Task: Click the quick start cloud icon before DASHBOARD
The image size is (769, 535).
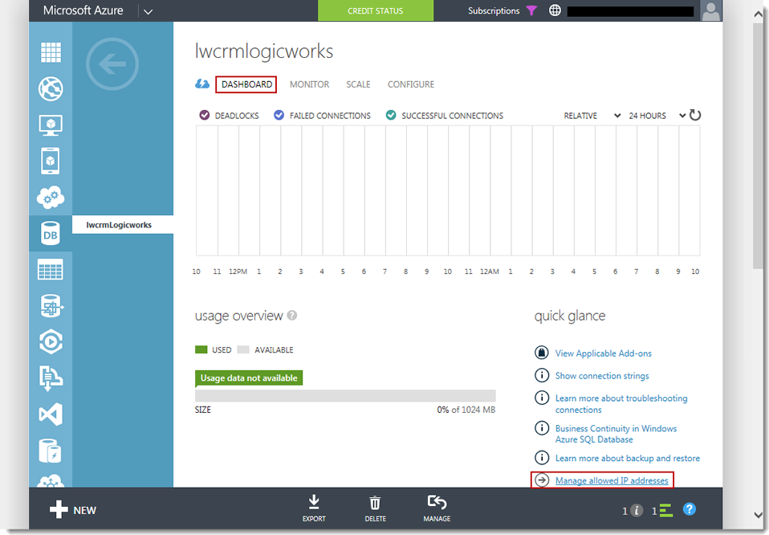Action: [202, 84]
